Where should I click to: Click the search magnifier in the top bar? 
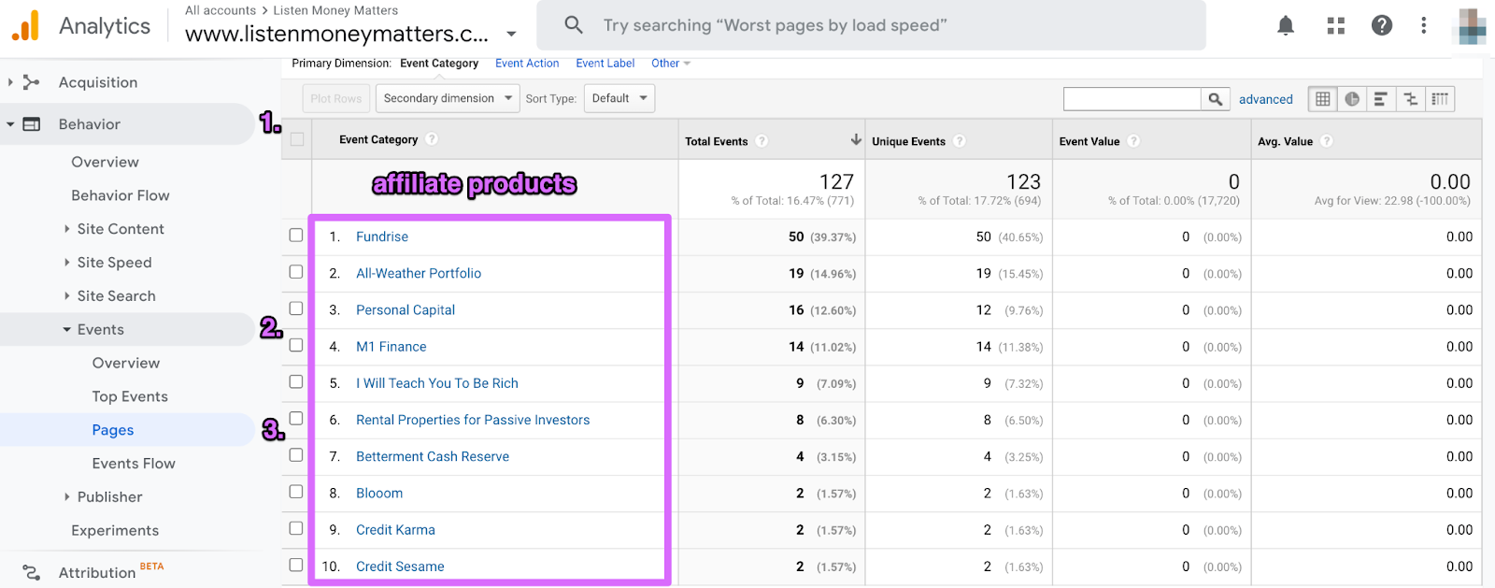574,25
